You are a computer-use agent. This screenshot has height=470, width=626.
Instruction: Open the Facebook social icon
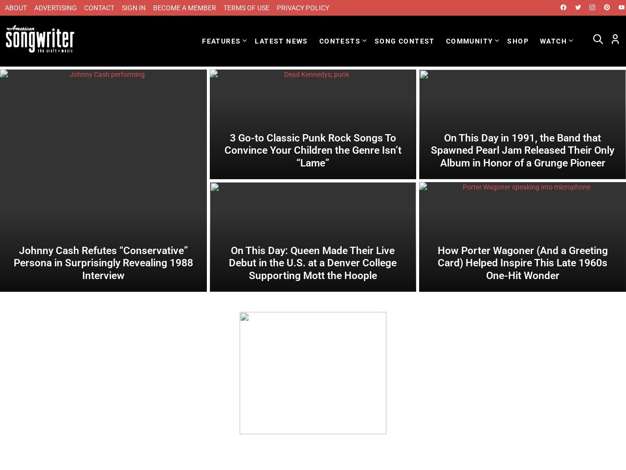[x=563, y=7]
